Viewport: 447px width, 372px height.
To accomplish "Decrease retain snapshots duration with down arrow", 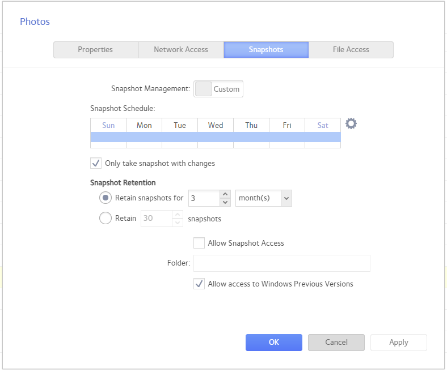I will [x=225, y=202].
